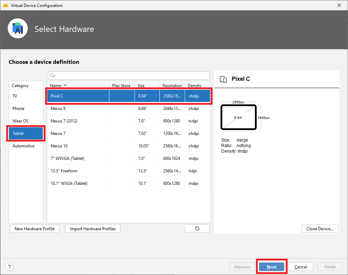Click the 9.94" size cell of Pixel C
This screenshot has height=275, width=348.
pos(147,96)
